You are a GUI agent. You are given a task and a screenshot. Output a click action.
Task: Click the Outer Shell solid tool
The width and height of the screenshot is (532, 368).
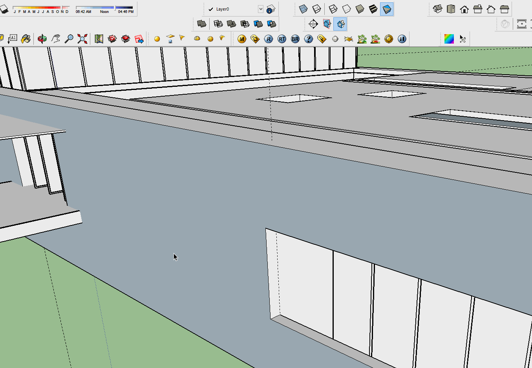click(202, 24)
